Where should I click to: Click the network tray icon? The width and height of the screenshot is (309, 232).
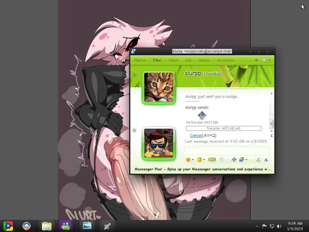pos(272,226)
